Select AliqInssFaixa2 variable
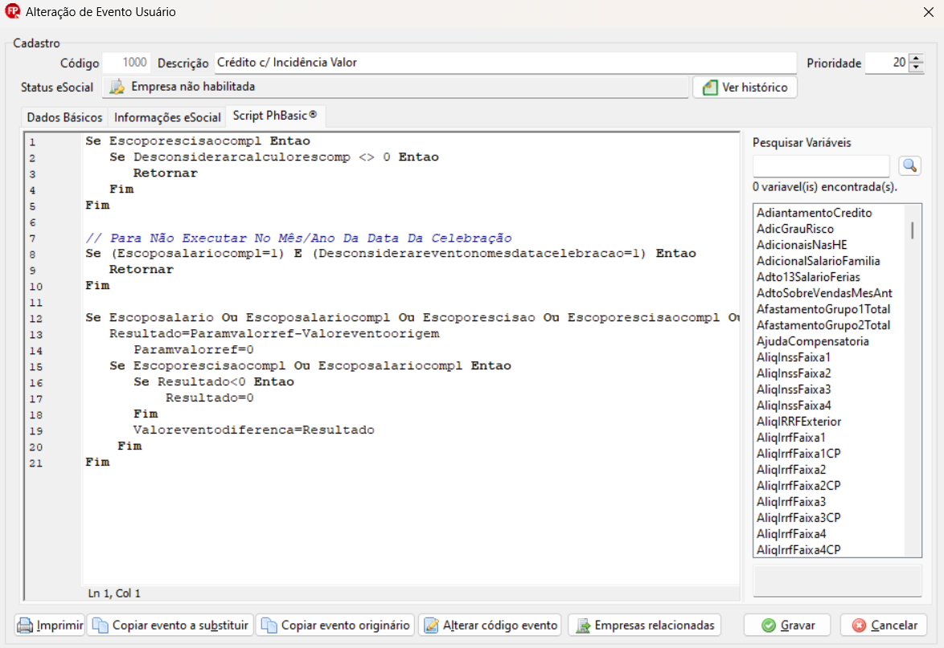 click(x=793, y=373)
